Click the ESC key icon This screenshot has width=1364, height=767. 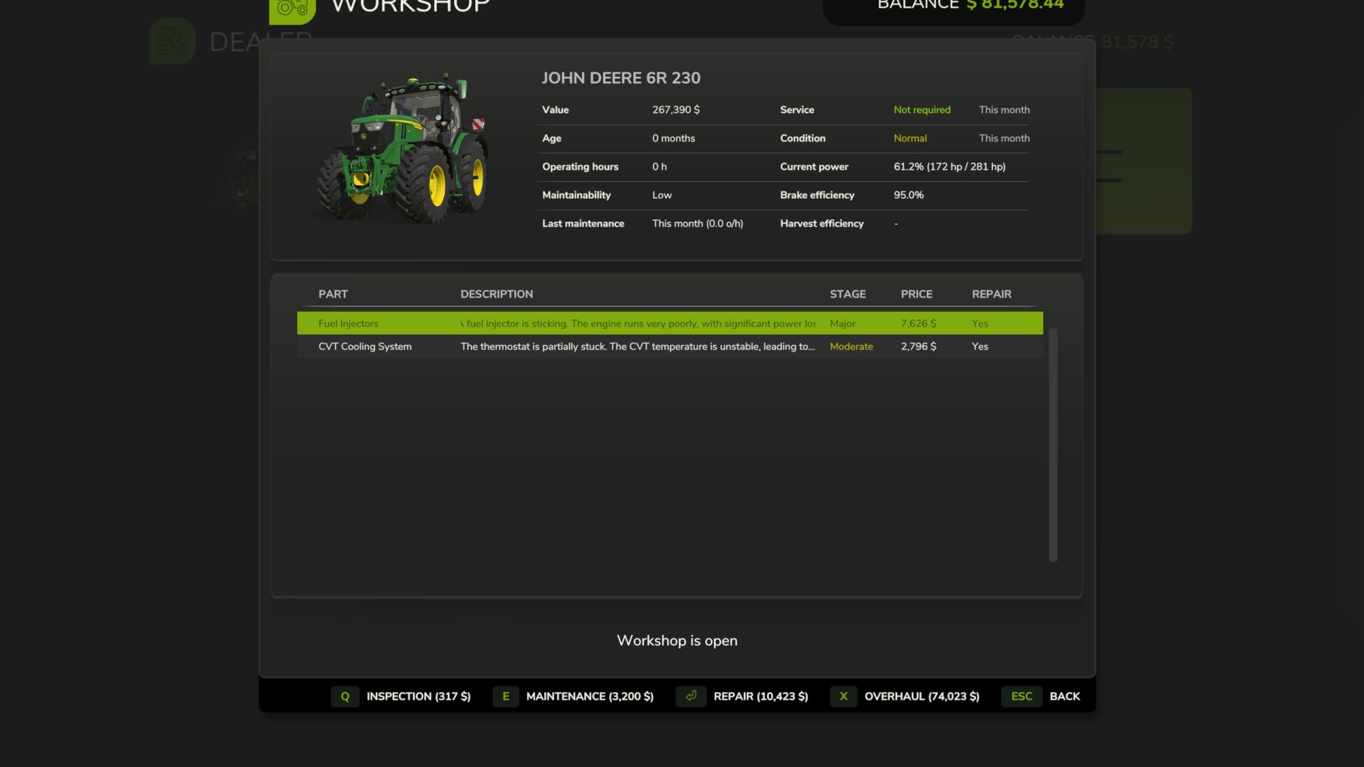[1022, 697]
